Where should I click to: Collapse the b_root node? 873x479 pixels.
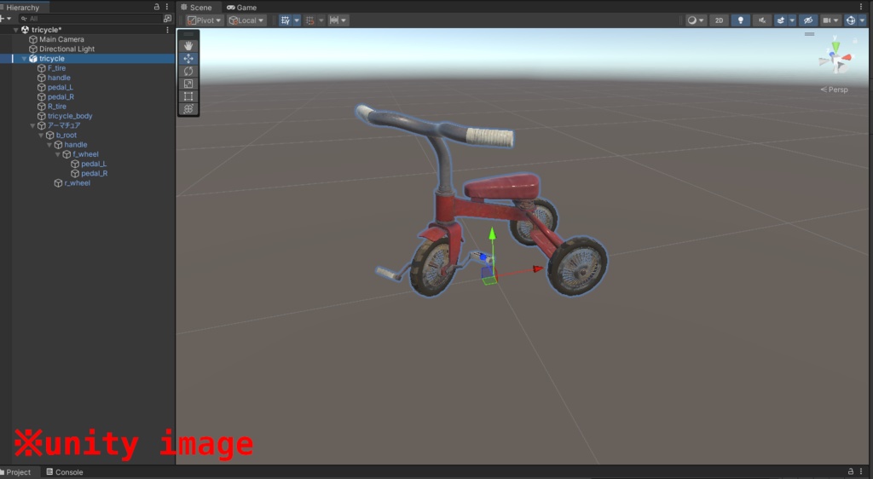pos(41,136)
